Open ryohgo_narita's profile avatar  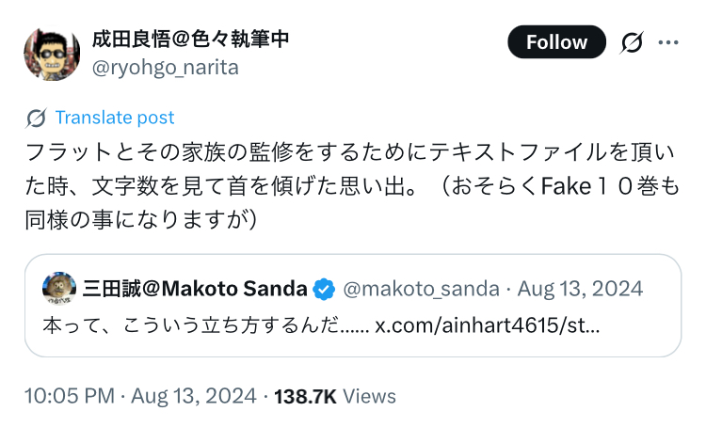pos(51,54)
